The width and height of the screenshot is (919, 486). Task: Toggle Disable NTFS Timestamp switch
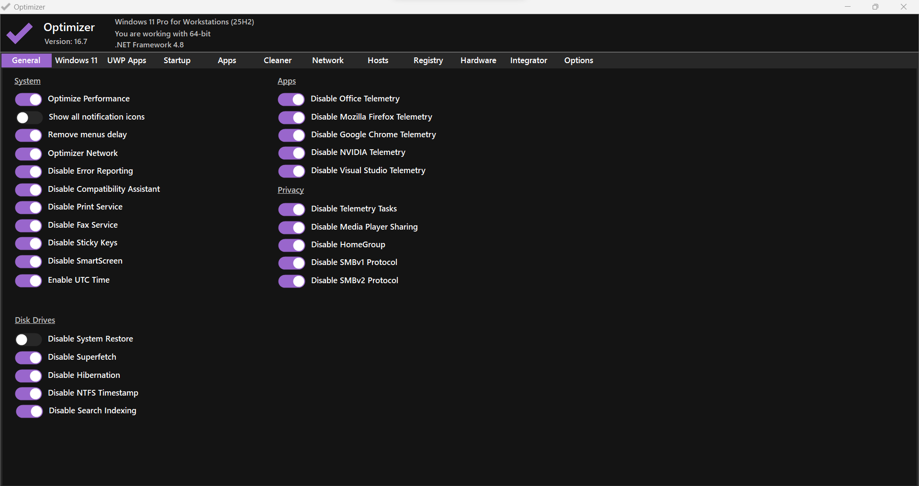pyautogui.click(x=29, y=394)
